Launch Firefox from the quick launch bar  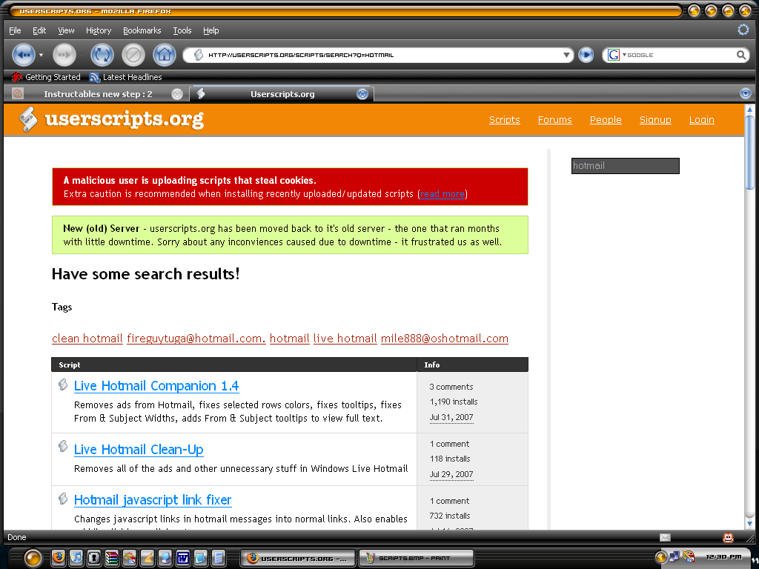point(59,558)
